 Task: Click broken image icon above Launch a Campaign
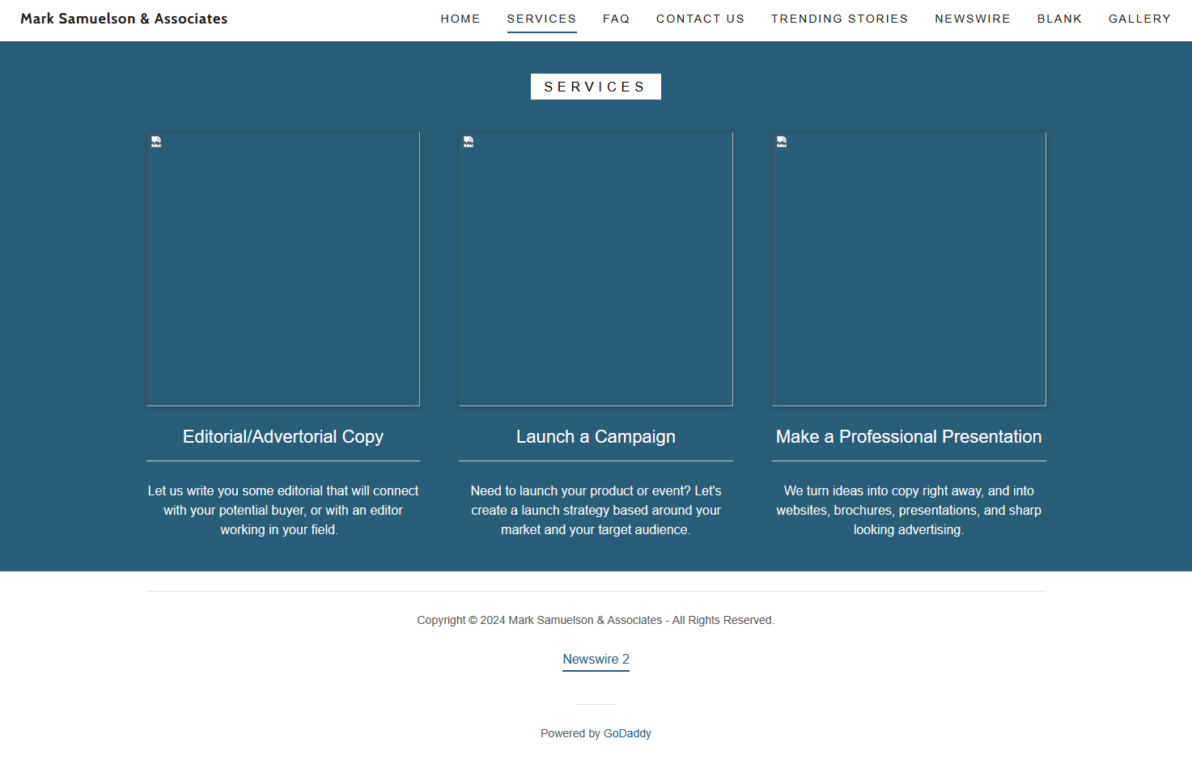469,142
